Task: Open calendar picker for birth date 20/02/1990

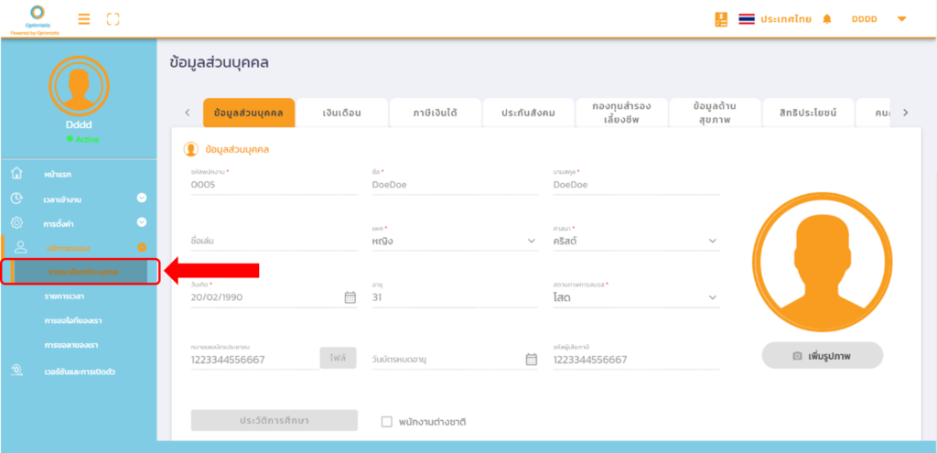Action: tap(350, 297)
